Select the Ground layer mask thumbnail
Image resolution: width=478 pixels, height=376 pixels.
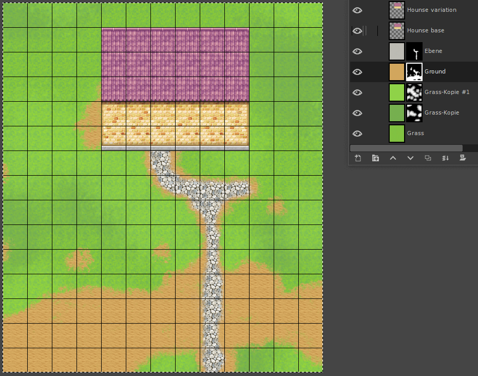[x=414, y=72]
